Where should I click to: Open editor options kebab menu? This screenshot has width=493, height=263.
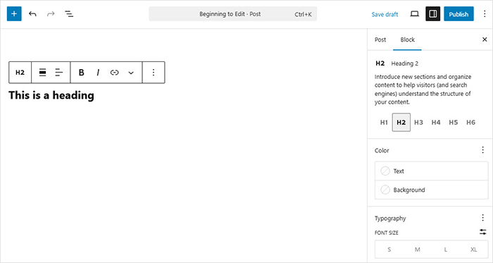point(485,14)
